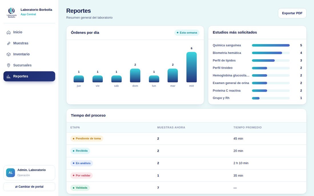Click the lun bar in the chart

pyautogui.click(x=154, y=79)
